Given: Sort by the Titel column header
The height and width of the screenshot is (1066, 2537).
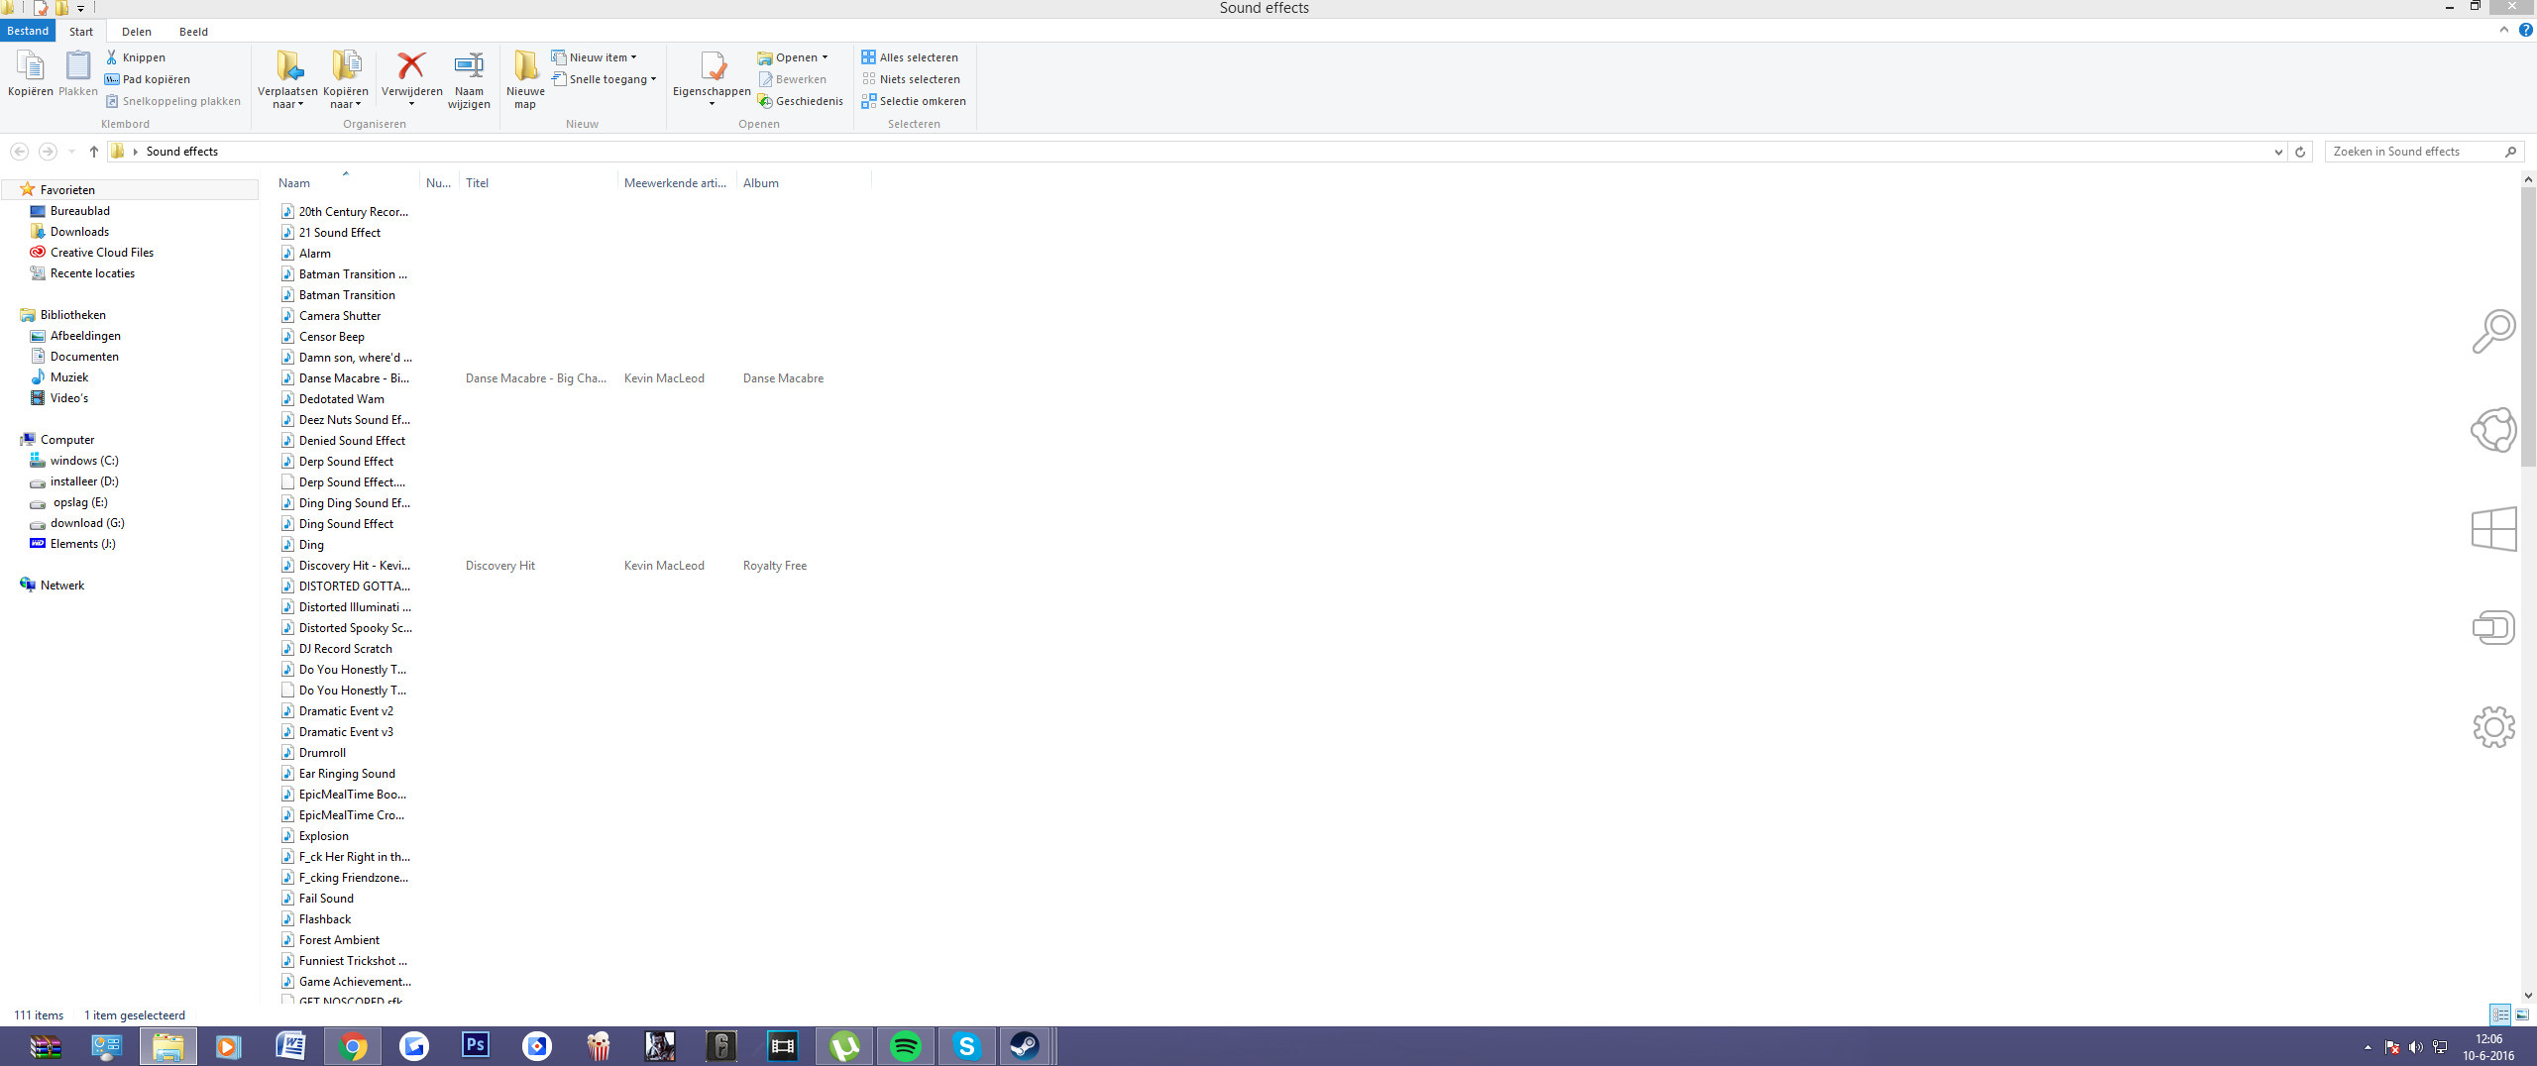Looking at the screenshot, I should pos(538,182).
